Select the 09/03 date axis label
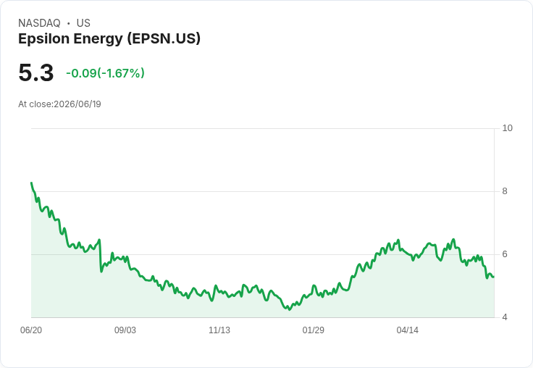Viewport: 533px width, 368px height. tap(125, 330)
